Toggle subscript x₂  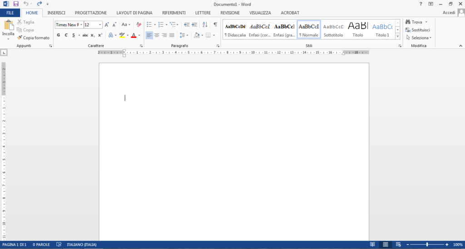[x=93, y=35]
